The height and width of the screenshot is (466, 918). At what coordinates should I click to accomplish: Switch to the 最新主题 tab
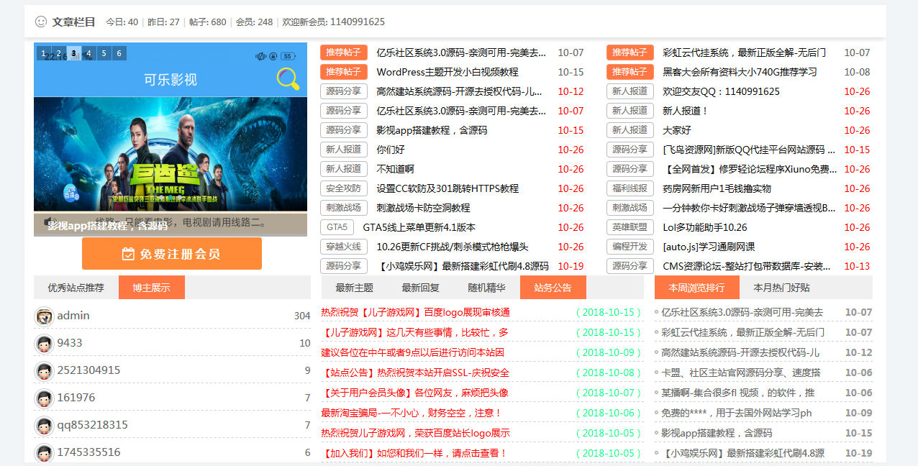click(355, 288)
